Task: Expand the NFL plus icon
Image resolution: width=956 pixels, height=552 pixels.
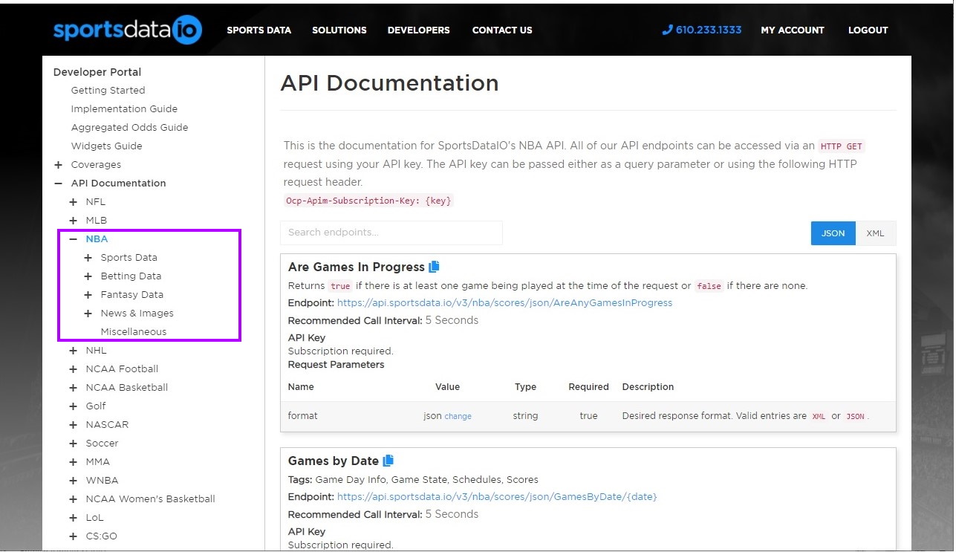Action: (73, 202)
